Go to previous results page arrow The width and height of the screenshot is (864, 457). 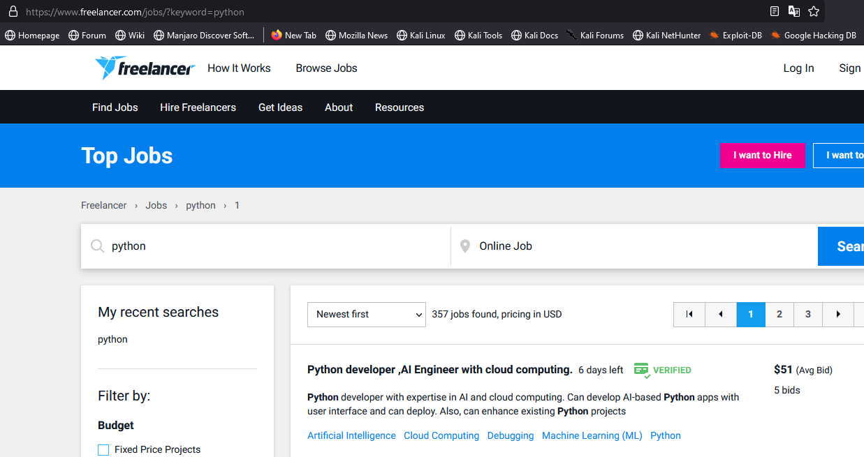tap(721, 315)
